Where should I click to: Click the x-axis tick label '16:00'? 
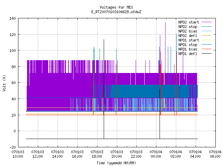pos(77,156)
